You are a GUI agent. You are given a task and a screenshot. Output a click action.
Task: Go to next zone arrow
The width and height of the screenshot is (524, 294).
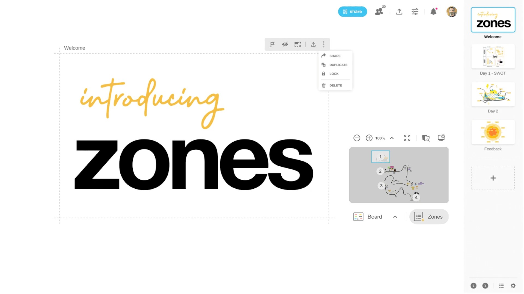485,286
